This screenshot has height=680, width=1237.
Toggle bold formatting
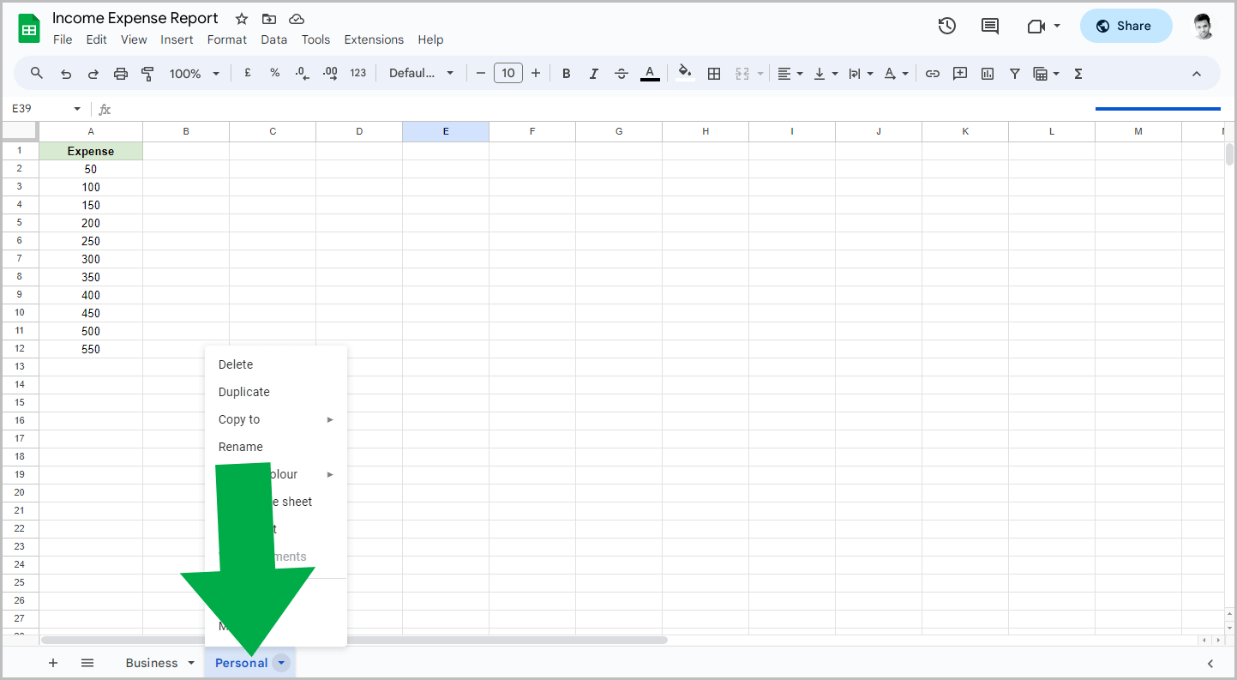[567, 74]
